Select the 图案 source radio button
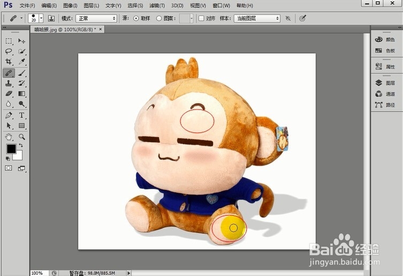Viewport: 403px width, 276px height. tap(159, 19)
